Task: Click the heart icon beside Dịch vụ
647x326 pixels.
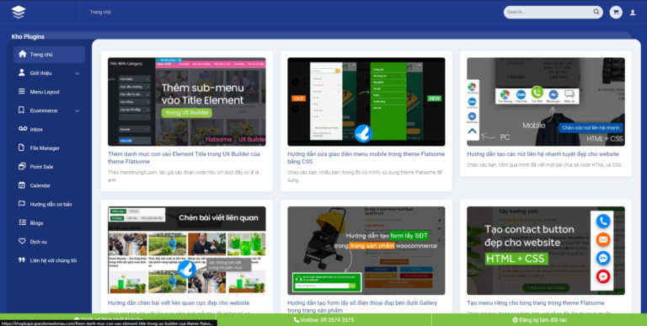Action: click(x=22, y=242)
